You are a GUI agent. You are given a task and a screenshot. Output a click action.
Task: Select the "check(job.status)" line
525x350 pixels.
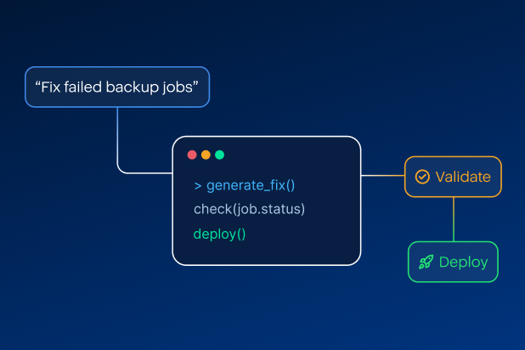(249, 209)
